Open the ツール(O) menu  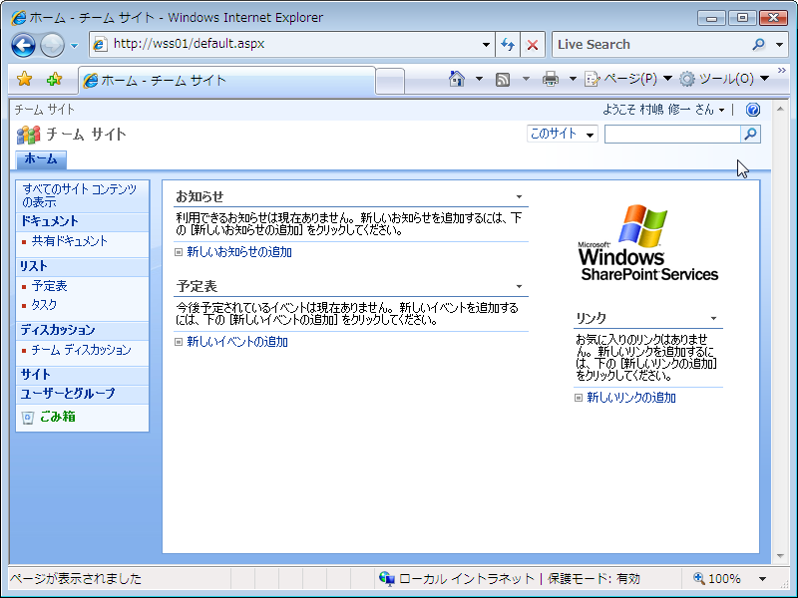(x=725, y=79)
